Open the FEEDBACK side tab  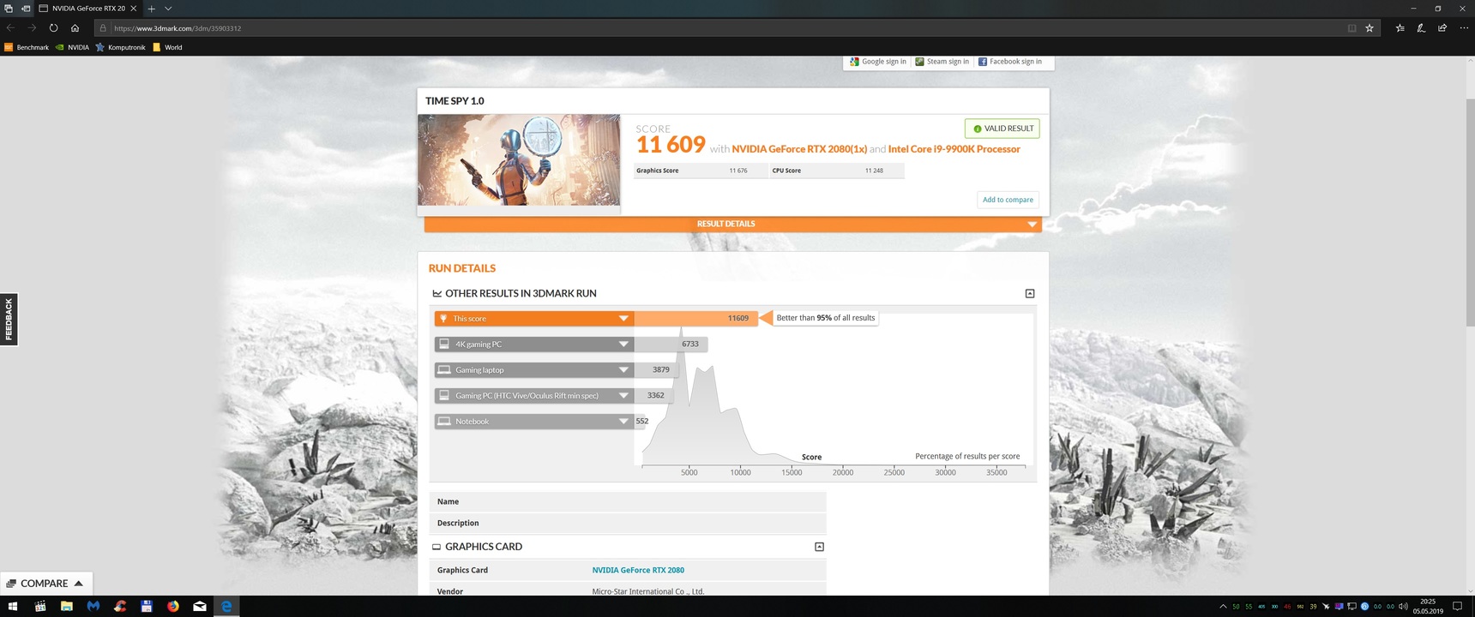9,320
